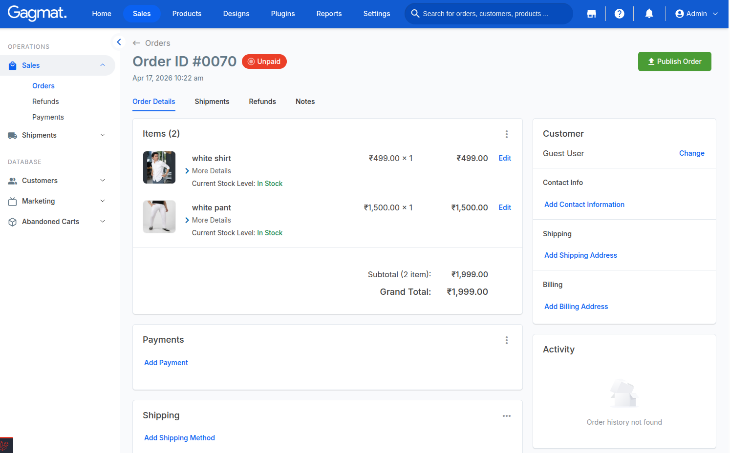Edit the white pant item

point(505,207)
